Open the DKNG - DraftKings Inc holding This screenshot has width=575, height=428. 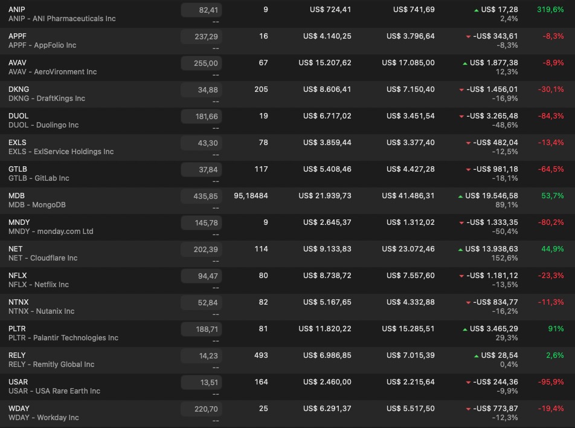(x=47, y=99)
